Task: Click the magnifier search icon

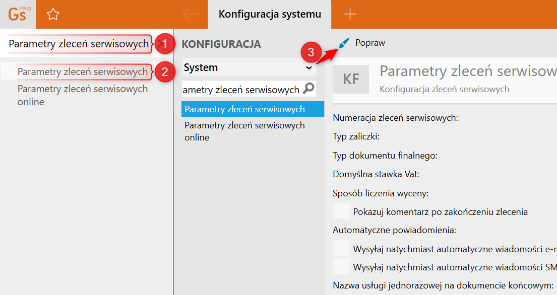Action: pos(308,89)
